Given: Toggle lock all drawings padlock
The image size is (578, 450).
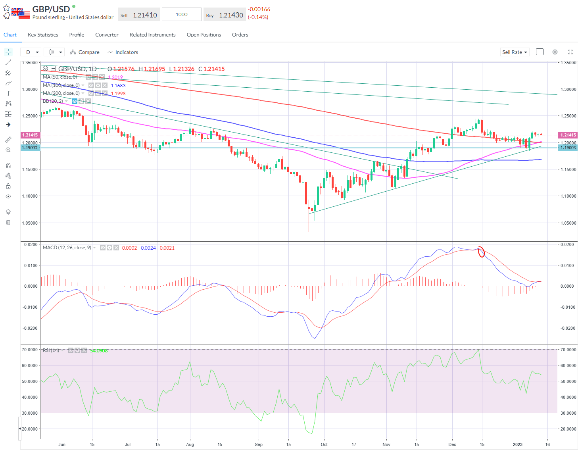Looking at the screenshot, I should coord(8,186).
